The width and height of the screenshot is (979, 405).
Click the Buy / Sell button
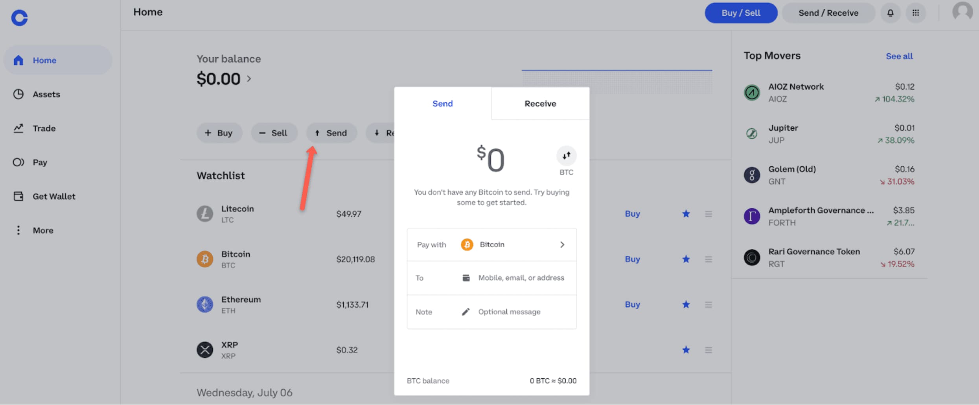coord(741,13)
